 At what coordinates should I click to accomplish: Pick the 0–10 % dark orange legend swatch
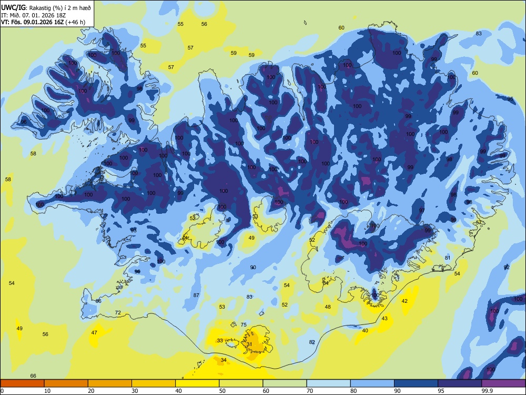22,383
